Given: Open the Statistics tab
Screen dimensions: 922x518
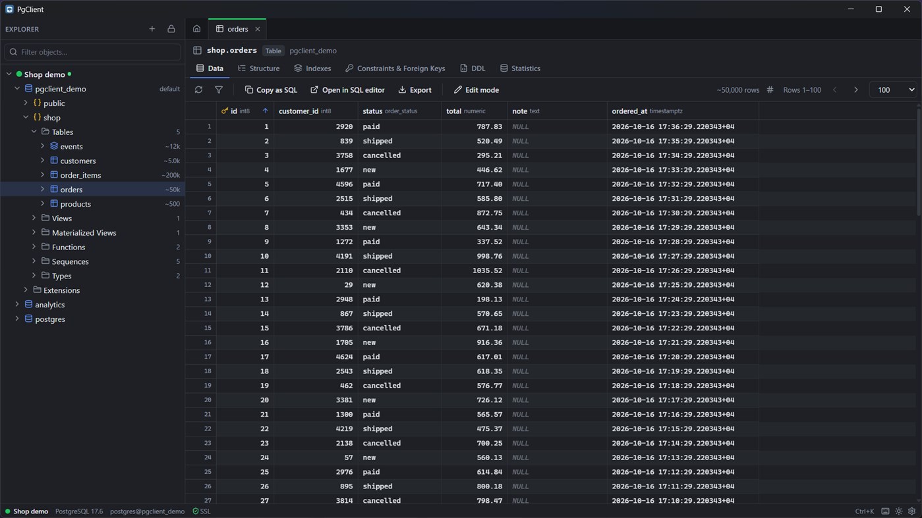Looking at the screenshot, I should pos(520,68).
